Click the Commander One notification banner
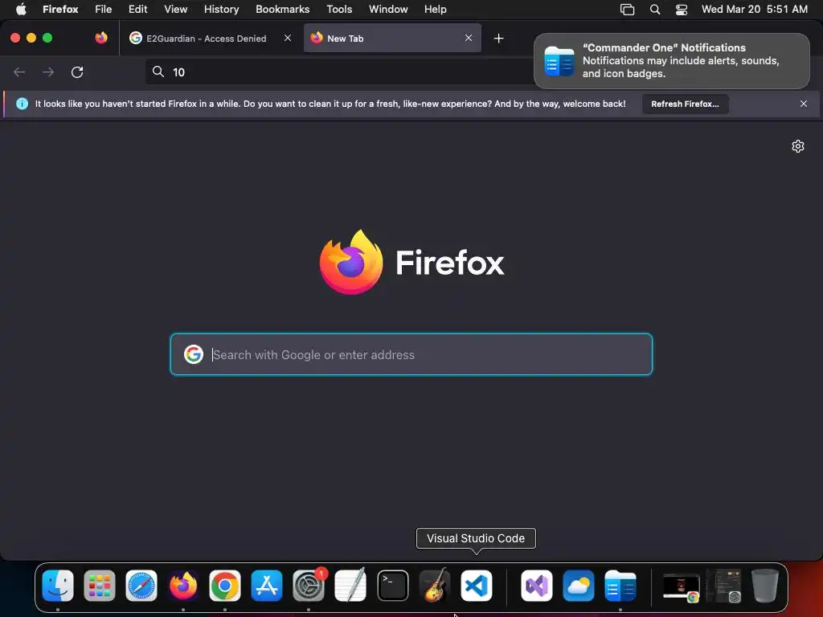 coord(671,61)
